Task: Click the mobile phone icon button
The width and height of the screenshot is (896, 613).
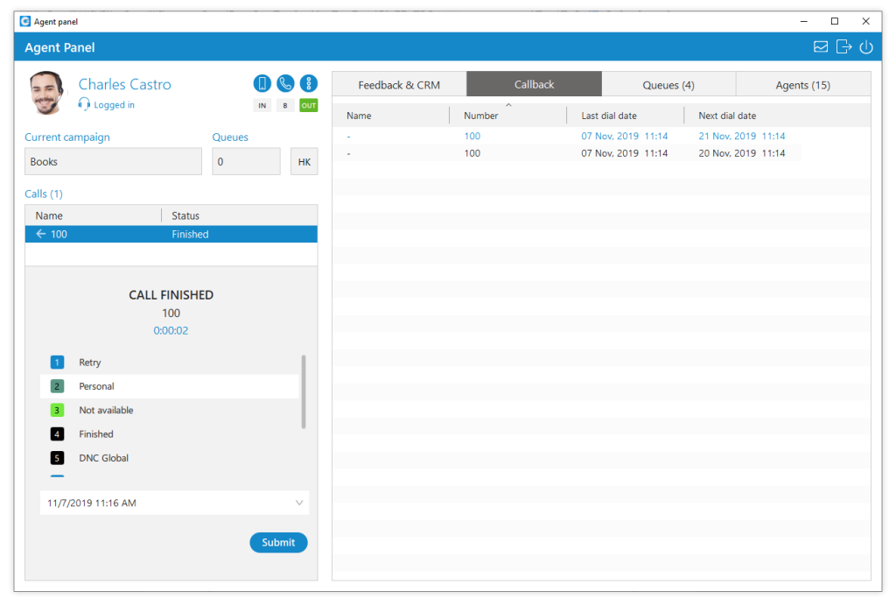Action: click(x=262, y=83)
